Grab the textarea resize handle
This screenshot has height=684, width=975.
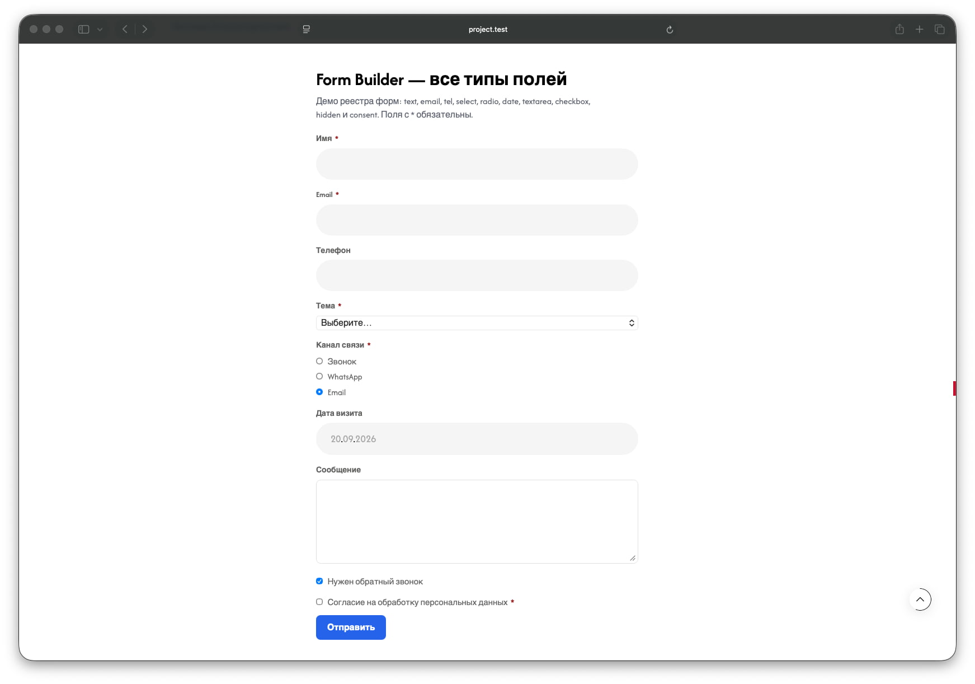[633, 558]
